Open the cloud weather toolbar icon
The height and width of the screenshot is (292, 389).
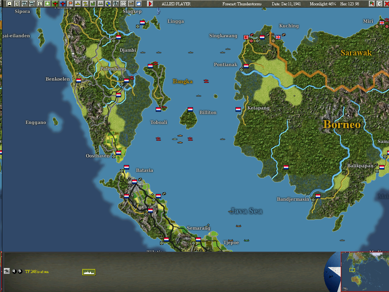tap(139, 4)
